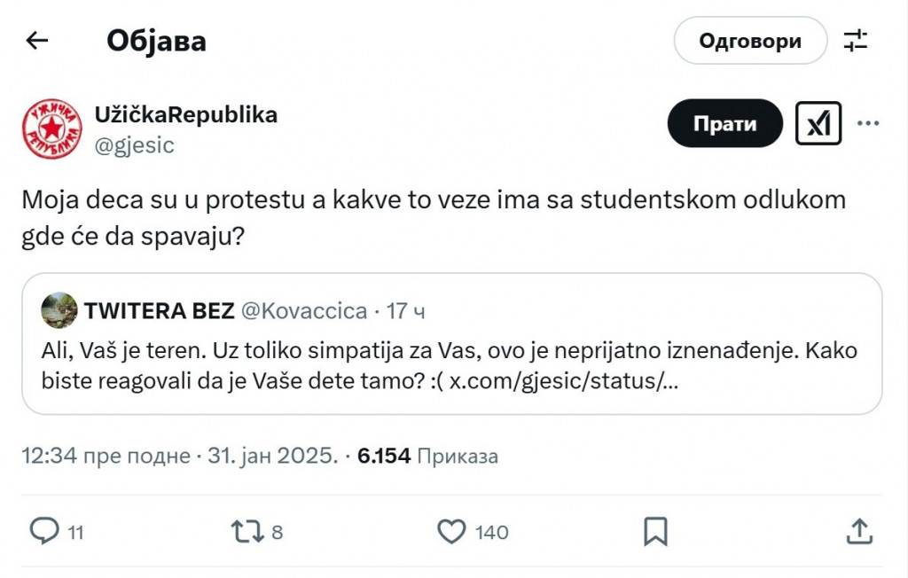Toggle follow with the Прати button
This screenshot has height=578, width=908.
point(724,123)
